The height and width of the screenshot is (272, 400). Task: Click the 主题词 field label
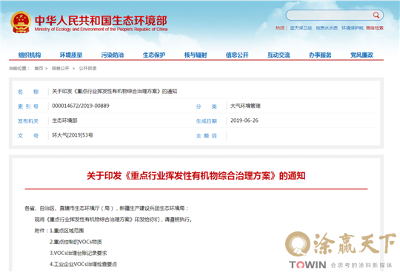point(207,136)
